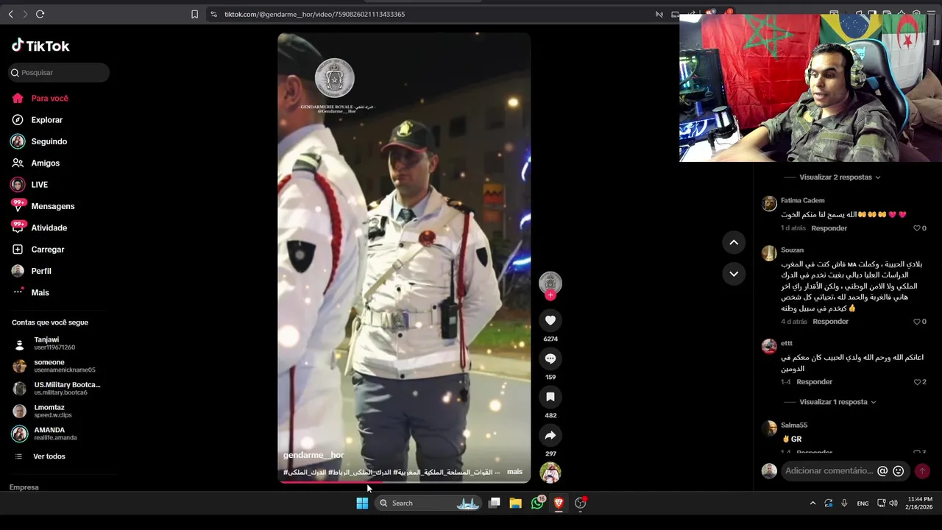Open followed account AMANDA
Screen dimensions: 942x530
click(x=46, y=434)
